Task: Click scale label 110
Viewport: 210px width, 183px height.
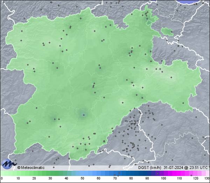Action: tap(180, 178)
